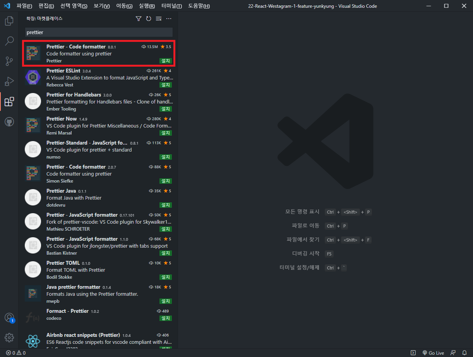Click Formact - Prettier function icon

(33, 318)
